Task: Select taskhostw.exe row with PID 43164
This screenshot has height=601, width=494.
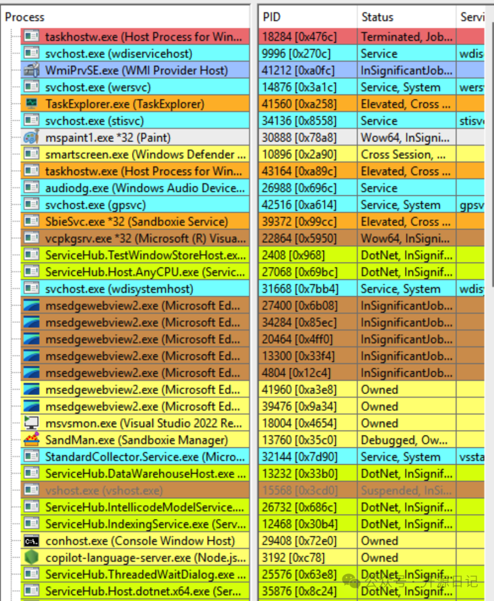Action: point(135,171)
